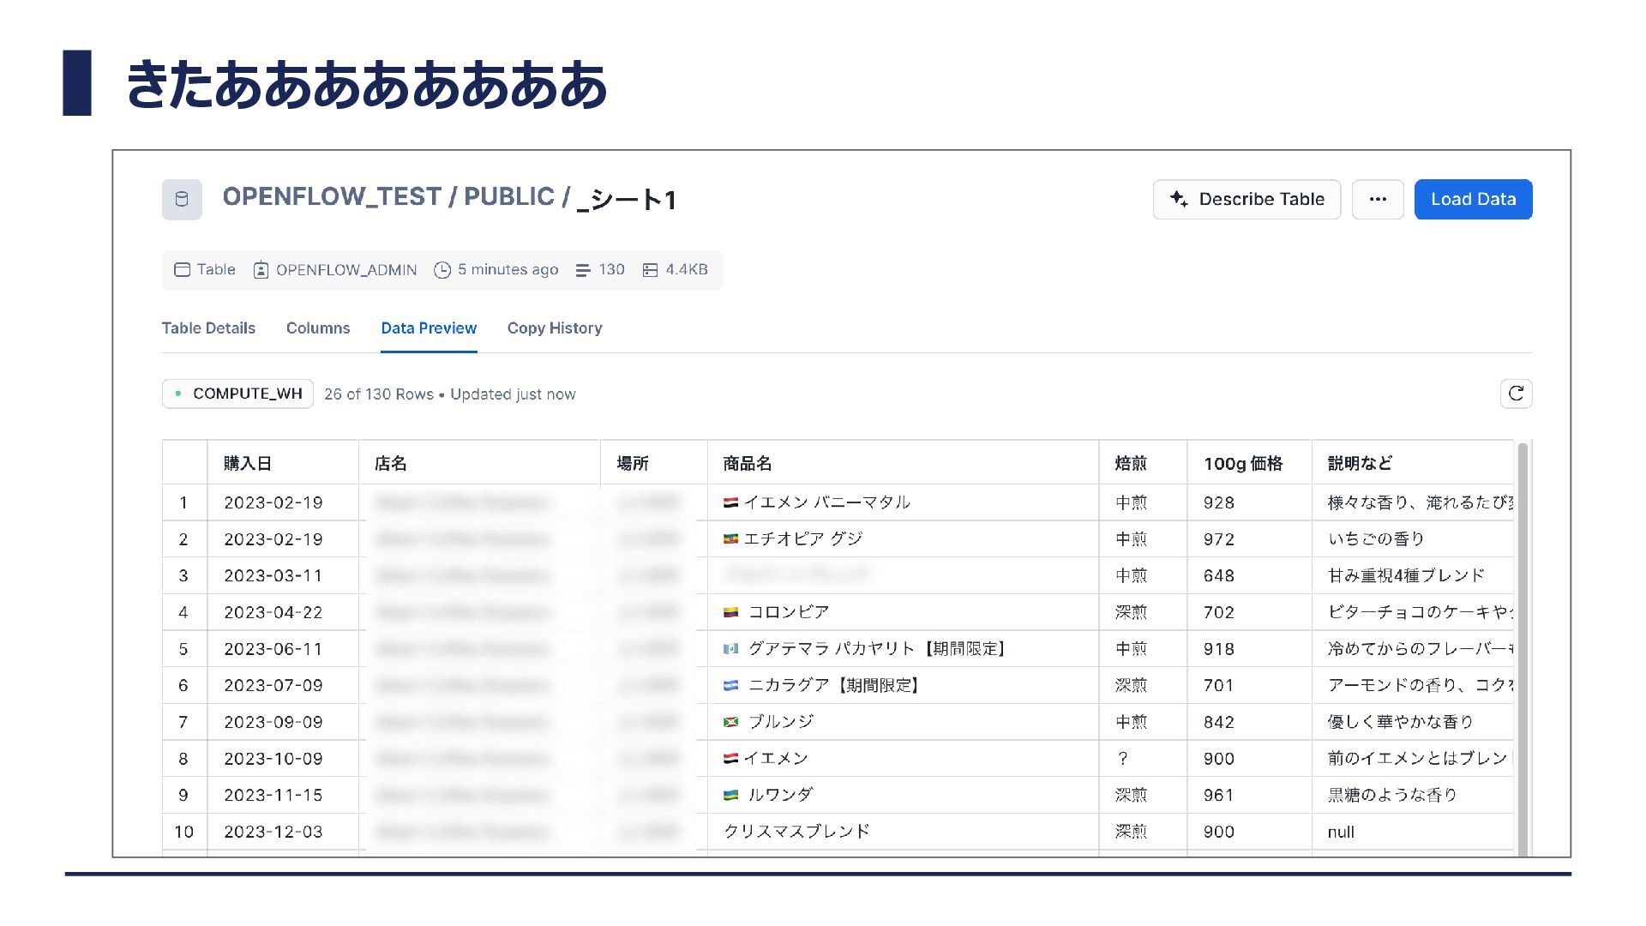
Task: Click the database table icon beside OPENFLOW_TEST
Action: pos(182,200)
